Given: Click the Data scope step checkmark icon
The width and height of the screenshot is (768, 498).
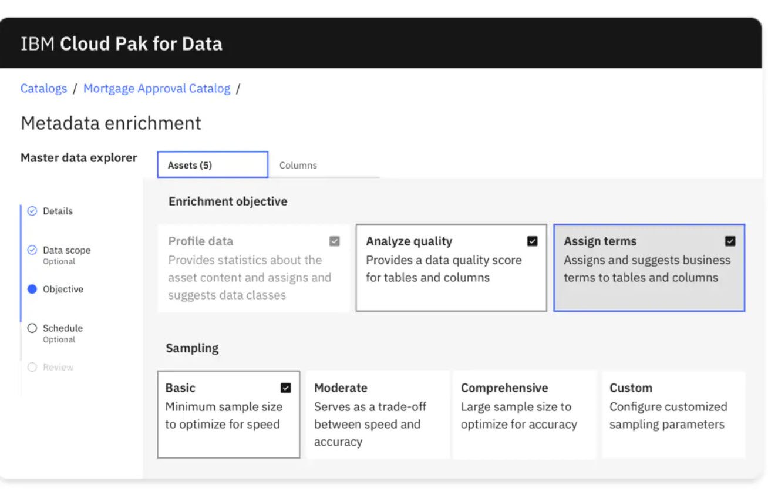Looking at the screenshot, I should point(32,250).
